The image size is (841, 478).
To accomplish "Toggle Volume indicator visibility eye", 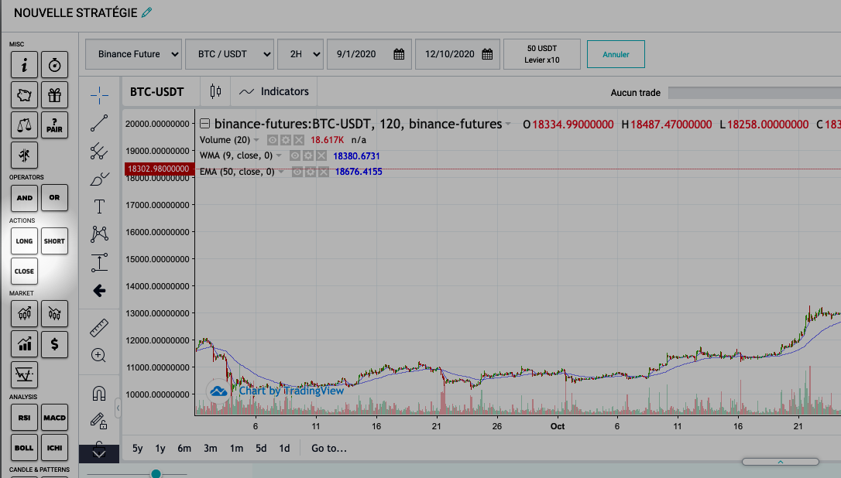I will pyautogui.click(x=273, y=140).
